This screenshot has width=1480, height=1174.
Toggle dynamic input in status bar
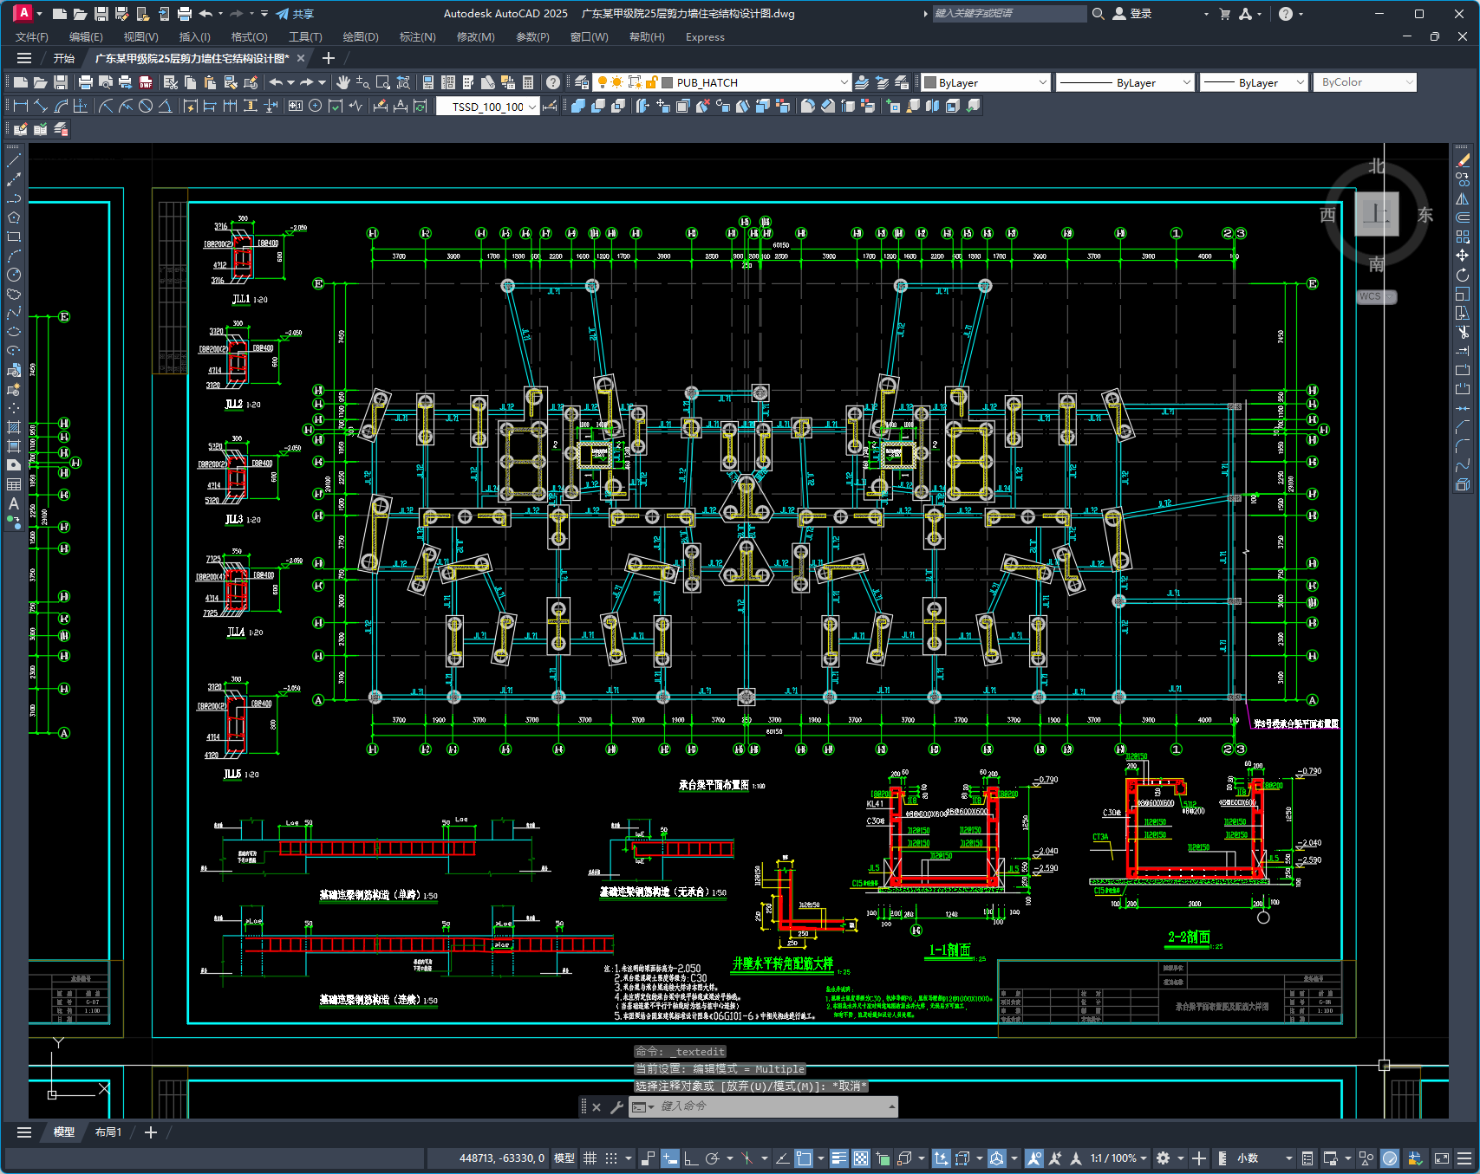[x=669, y=1158]
